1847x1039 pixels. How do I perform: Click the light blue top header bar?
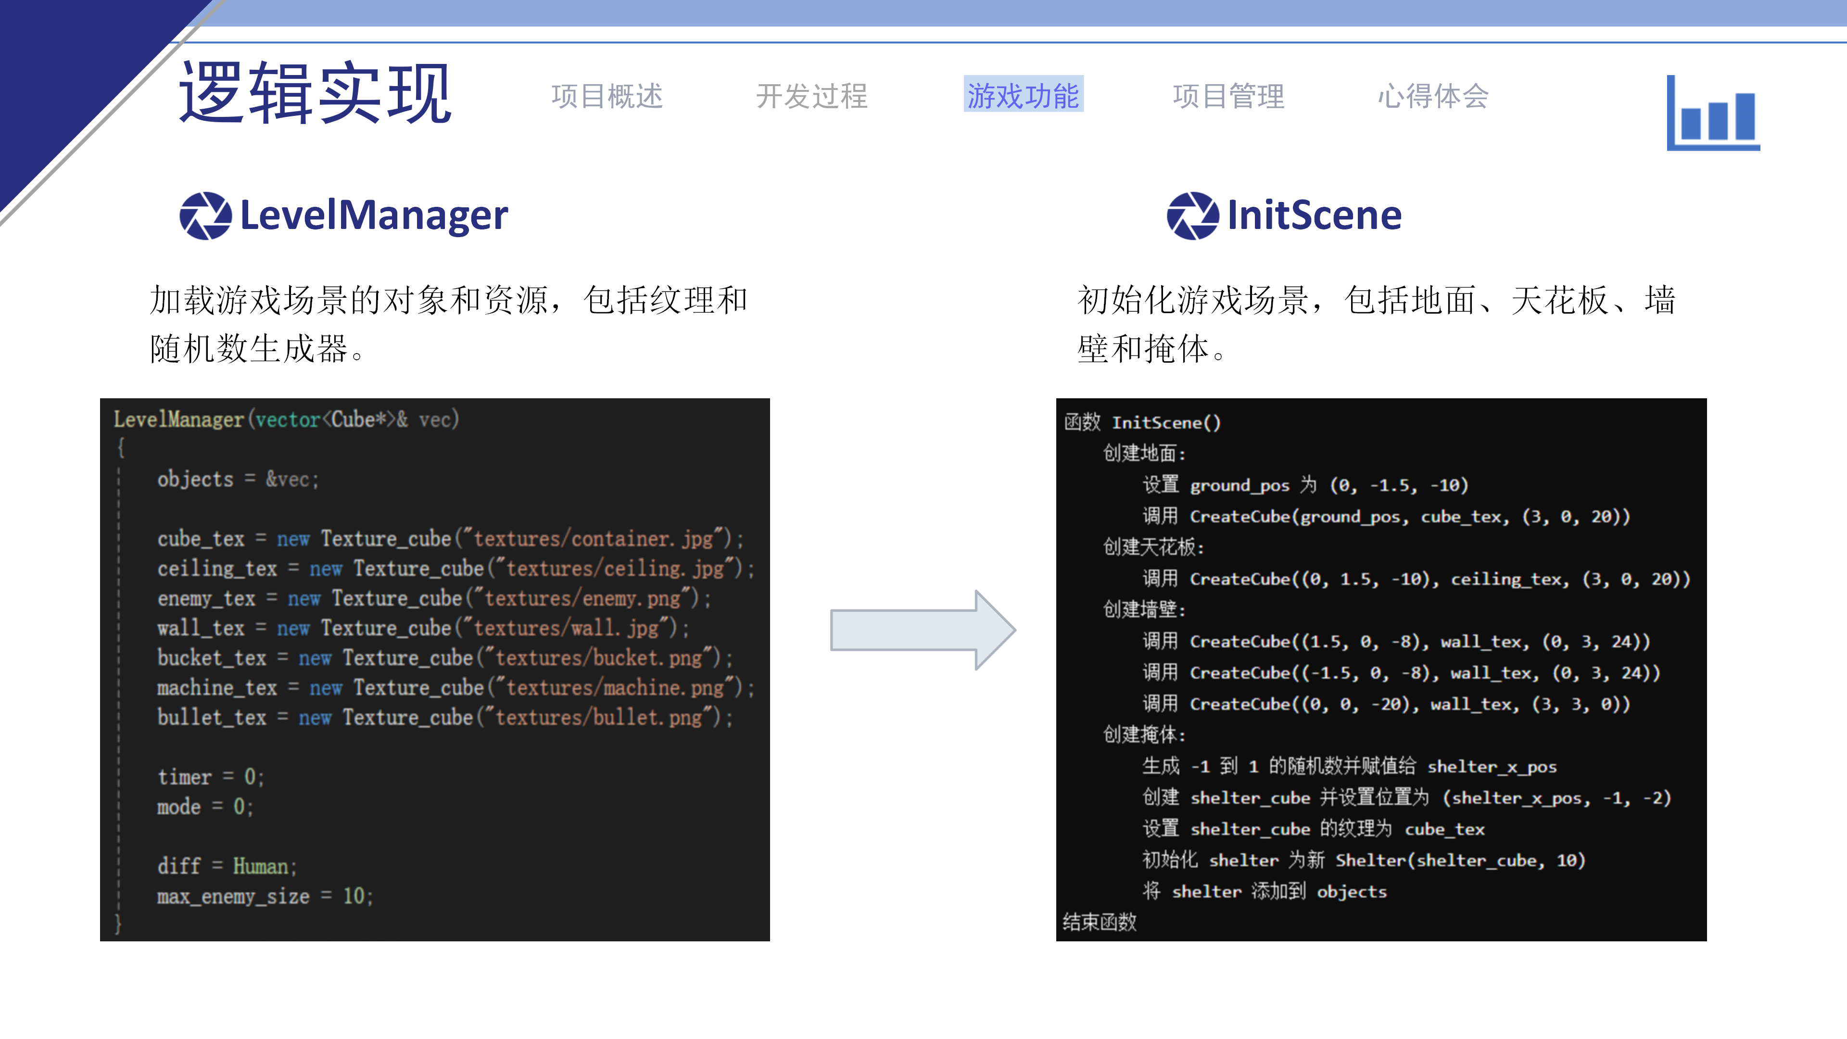point(1004,13)
